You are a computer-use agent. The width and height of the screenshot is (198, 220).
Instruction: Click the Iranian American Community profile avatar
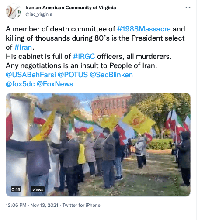point(14,11)
